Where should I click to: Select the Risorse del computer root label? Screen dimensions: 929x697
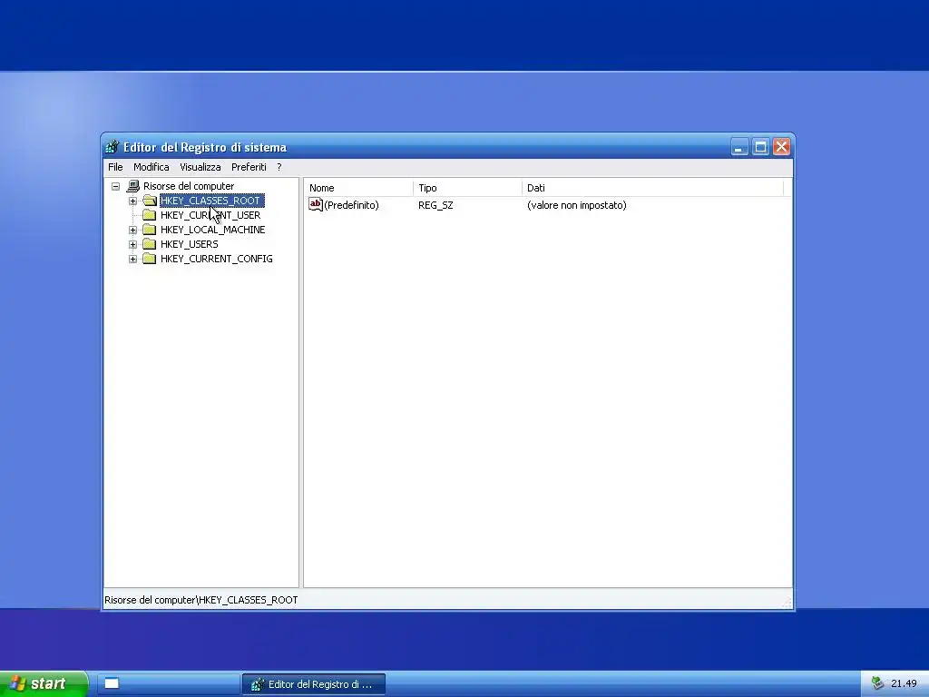[189, 186]
